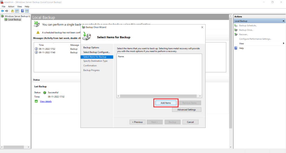Click the Back arrow toolbar icon
The width and height of the screenshot is (286, 153).
click(x=2, y=11)
